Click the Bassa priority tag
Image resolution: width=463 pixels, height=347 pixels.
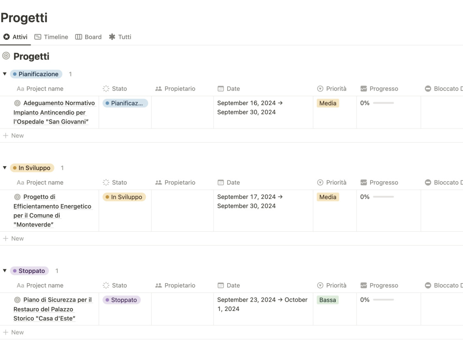[327, 300]
